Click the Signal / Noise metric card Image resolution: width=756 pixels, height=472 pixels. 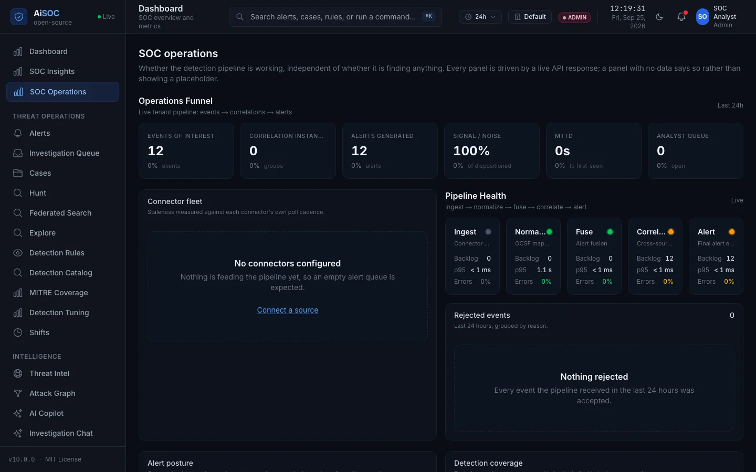point(492,151)
